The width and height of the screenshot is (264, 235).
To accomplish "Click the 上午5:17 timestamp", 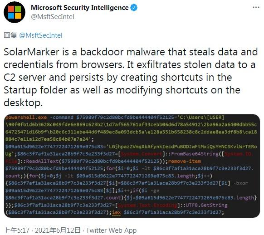I will click(16, 230).
